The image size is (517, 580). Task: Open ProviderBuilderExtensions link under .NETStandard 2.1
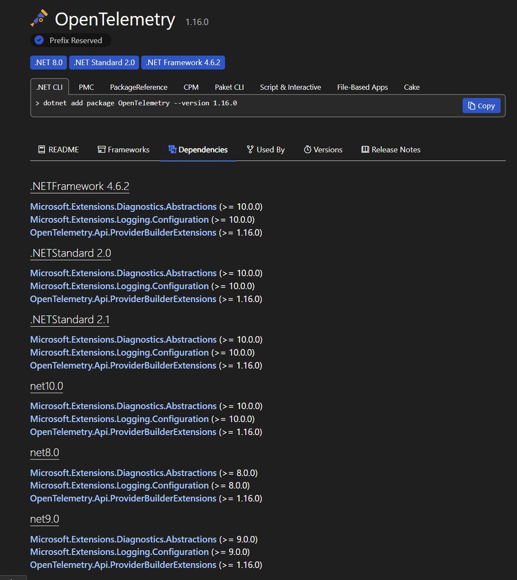123,365
